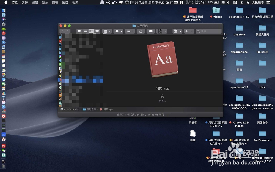This screenshot has width=275, height=172.
Task: Open the 帮助 menu
Action: (x=75, y=2)
